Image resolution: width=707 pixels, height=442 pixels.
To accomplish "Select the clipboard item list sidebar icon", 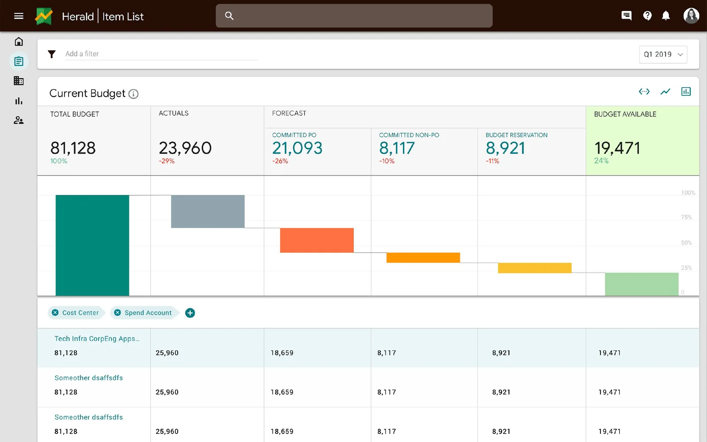I will (x=19, y=61).
